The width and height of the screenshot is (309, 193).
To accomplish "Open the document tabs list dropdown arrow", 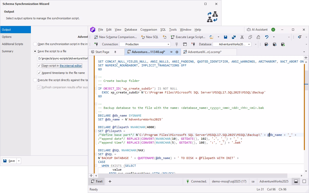I will tap(304, 52).
